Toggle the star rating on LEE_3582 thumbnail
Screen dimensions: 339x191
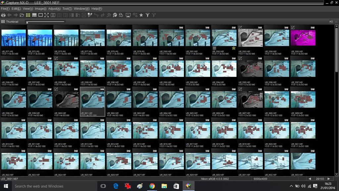click(x=234, y=48)
